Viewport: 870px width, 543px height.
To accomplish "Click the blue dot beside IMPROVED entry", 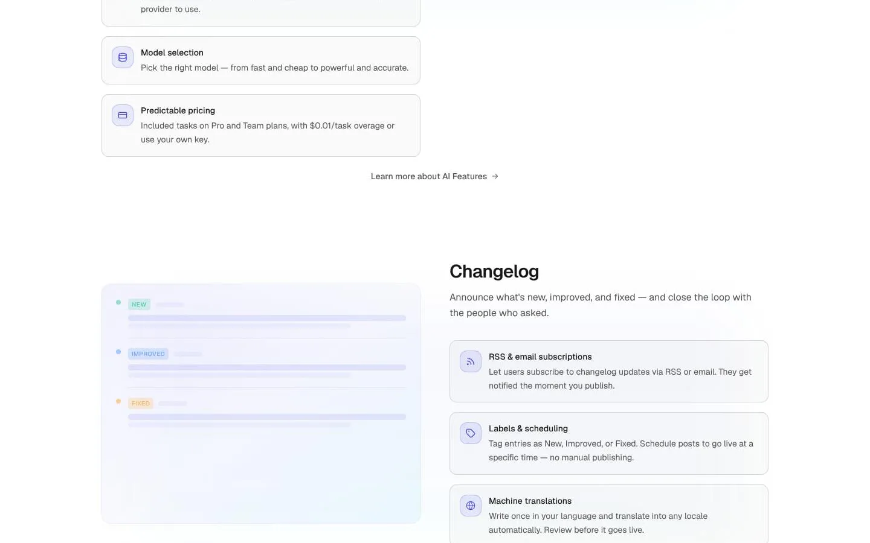I will pyautogui.click(x=118, y=352).
